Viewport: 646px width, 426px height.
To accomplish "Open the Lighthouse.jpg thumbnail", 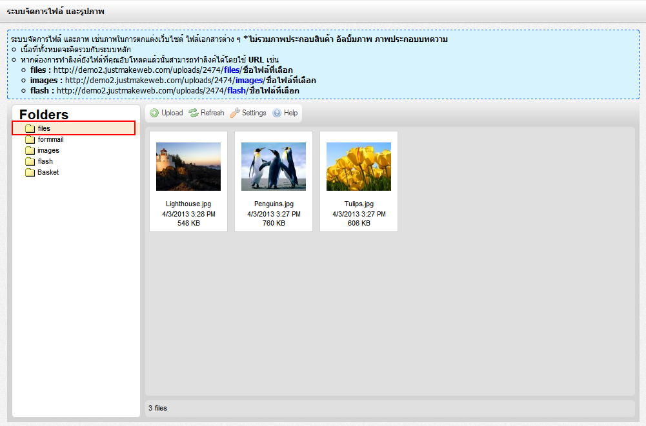I will (x=188, y=166).
